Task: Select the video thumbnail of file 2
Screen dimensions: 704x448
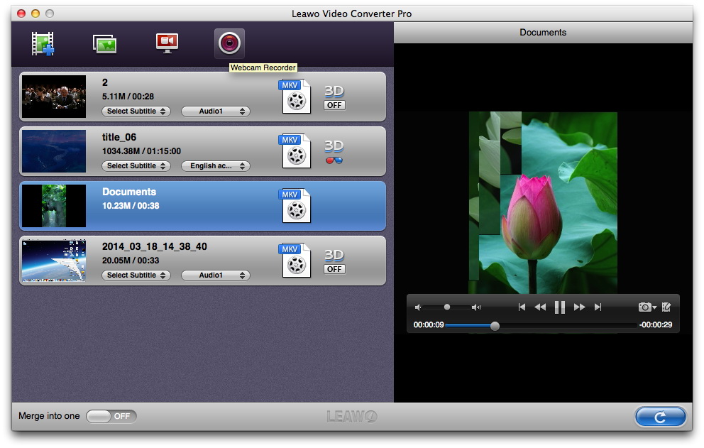Action: coord(54,97)
